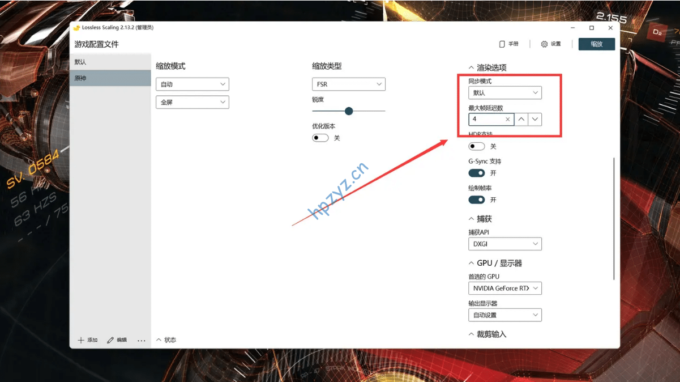Collapse the 裁剪输入 section
The image size is (680, 382).
coord(487,334)
